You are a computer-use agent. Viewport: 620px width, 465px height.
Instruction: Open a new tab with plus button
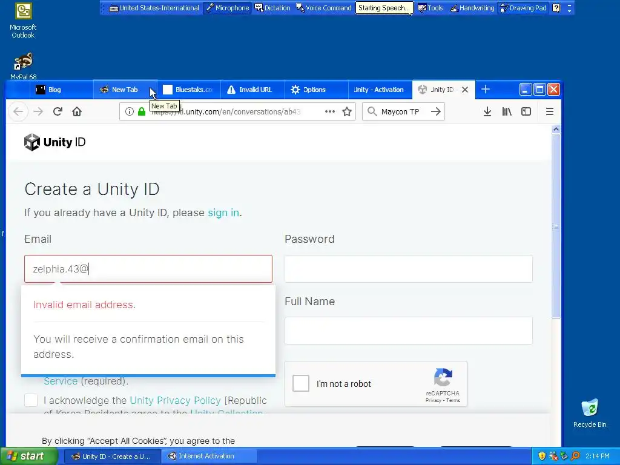click(x=486, y=90)
